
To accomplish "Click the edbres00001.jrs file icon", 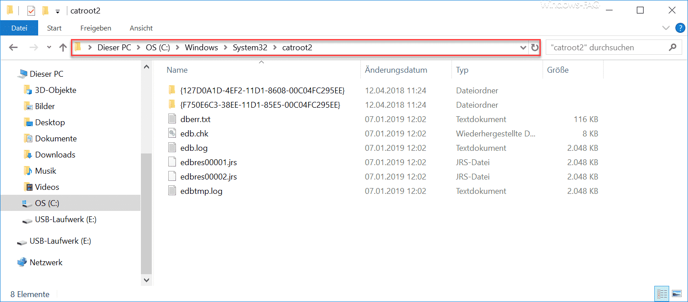I will point(172,162).
